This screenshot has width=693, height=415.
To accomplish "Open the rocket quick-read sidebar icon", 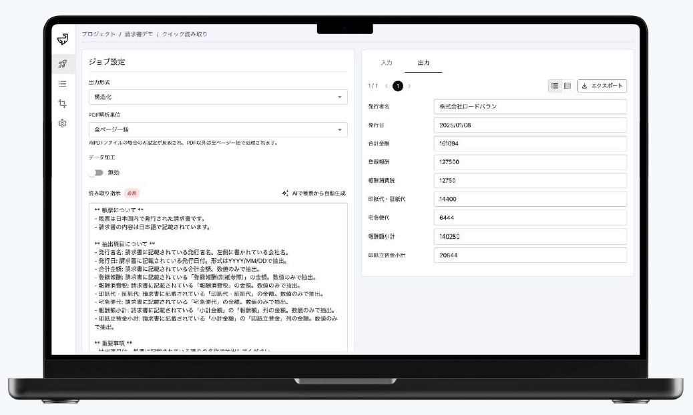I will (x=62, y=64).
